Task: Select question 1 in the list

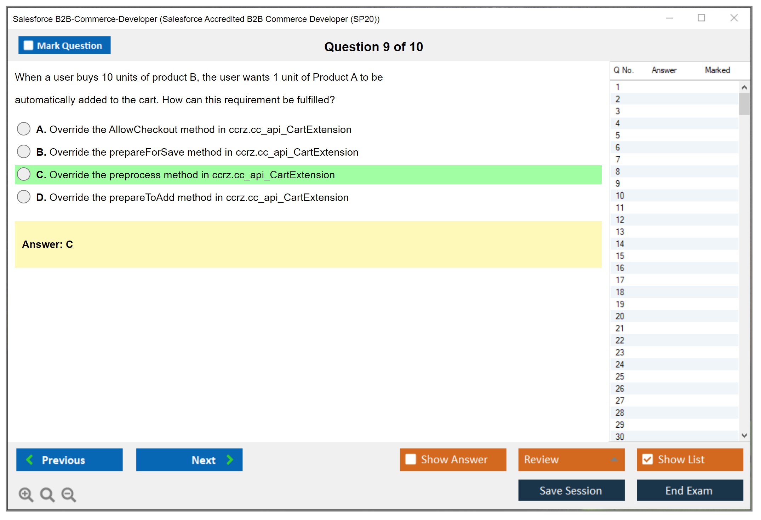Action: click(618, 87)
